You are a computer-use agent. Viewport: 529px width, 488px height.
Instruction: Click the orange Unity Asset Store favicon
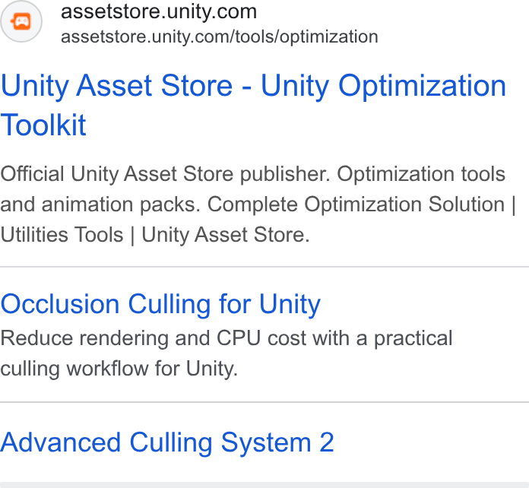[x=21, y=21]
